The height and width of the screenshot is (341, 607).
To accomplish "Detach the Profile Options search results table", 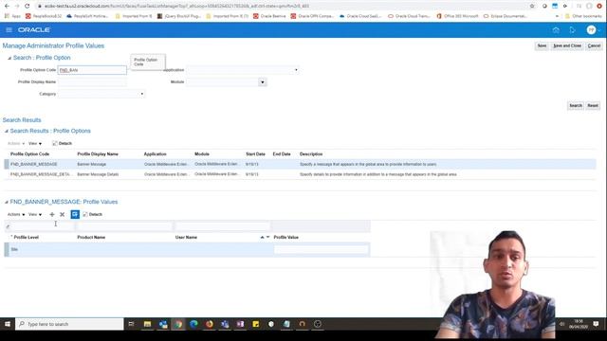I will point(63,143).
